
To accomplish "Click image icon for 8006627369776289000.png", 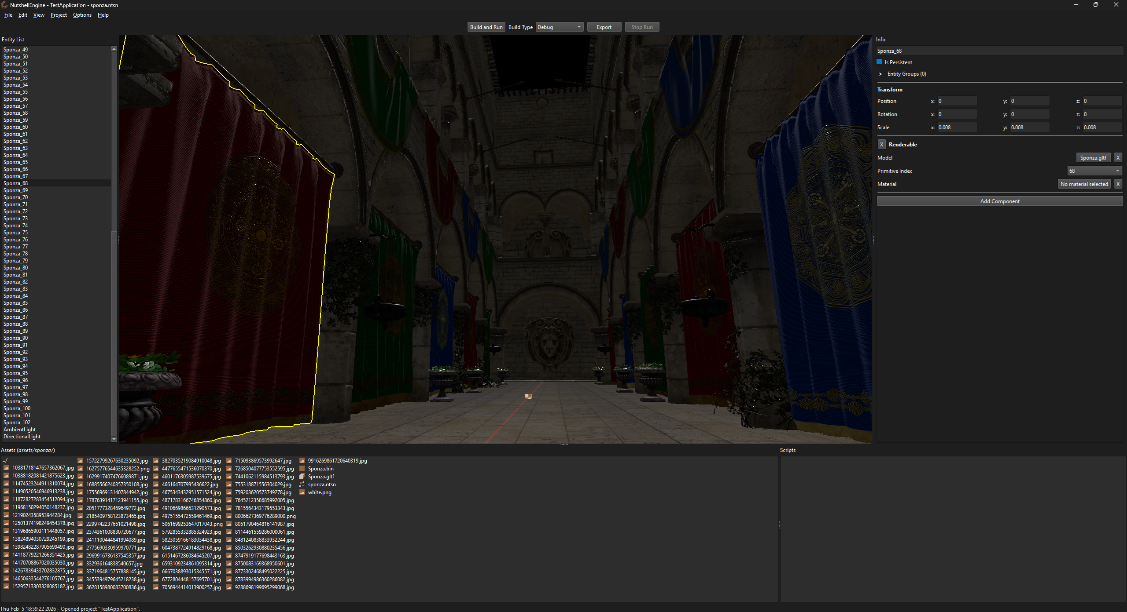I will (x=229, y=516).
